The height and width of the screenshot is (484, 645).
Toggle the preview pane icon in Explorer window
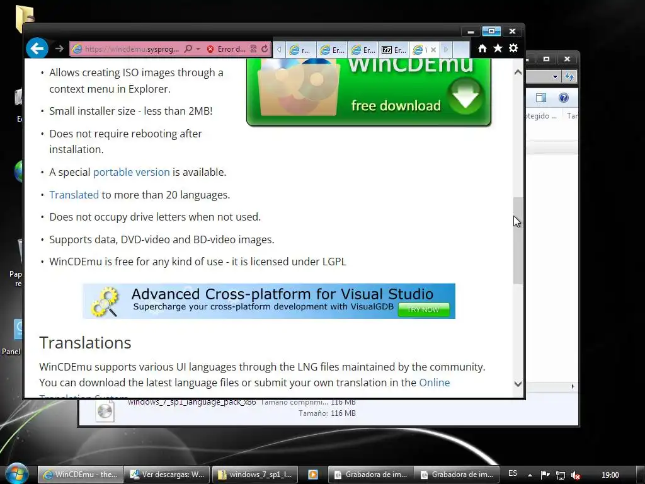point(541,98)
